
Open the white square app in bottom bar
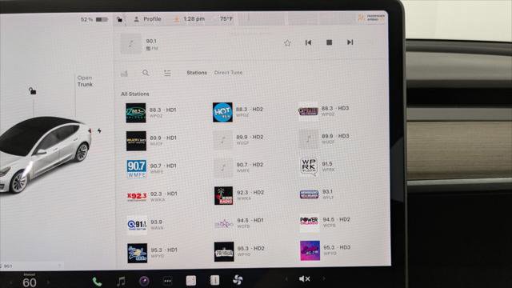191,280
